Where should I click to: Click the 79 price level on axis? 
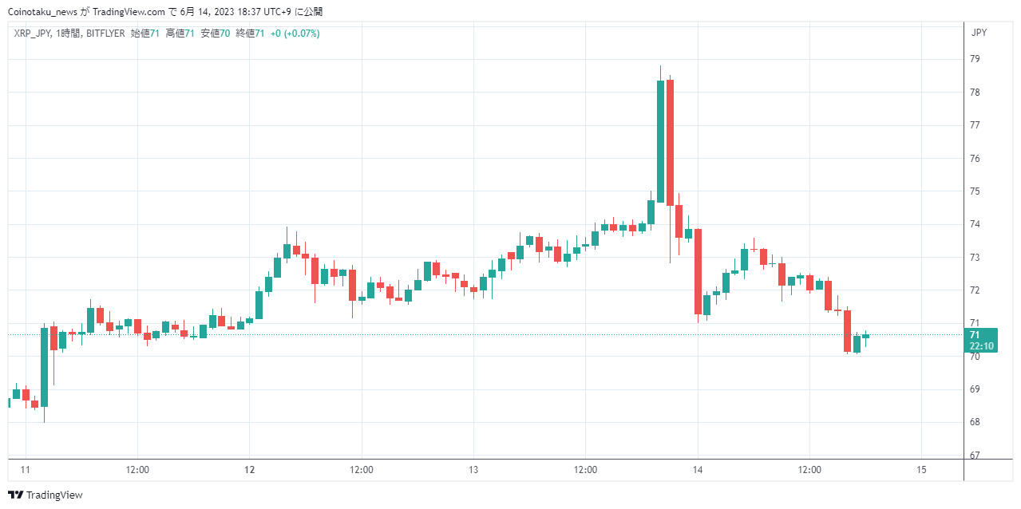point(975,59)
